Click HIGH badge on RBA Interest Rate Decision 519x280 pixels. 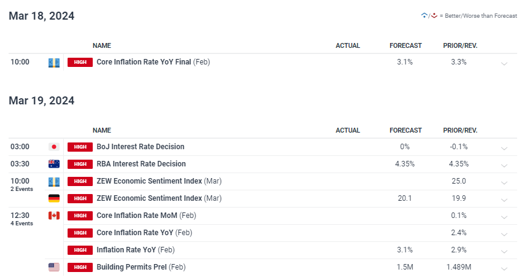coord(80,164)
